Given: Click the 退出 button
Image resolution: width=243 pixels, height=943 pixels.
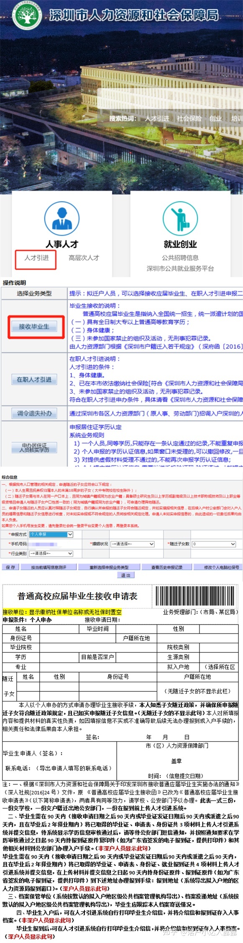Looking at the screenshot, I should click(x=126, y=575).
